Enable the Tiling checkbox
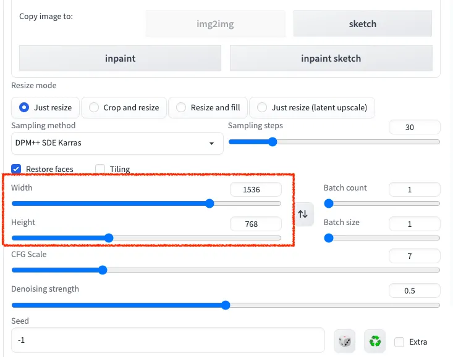Screen dimensions: 453x357 click(100, 169)
